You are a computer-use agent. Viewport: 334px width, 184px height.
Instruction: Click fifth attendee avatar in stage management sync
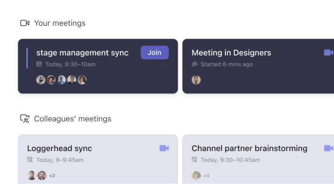click(82, 80)
